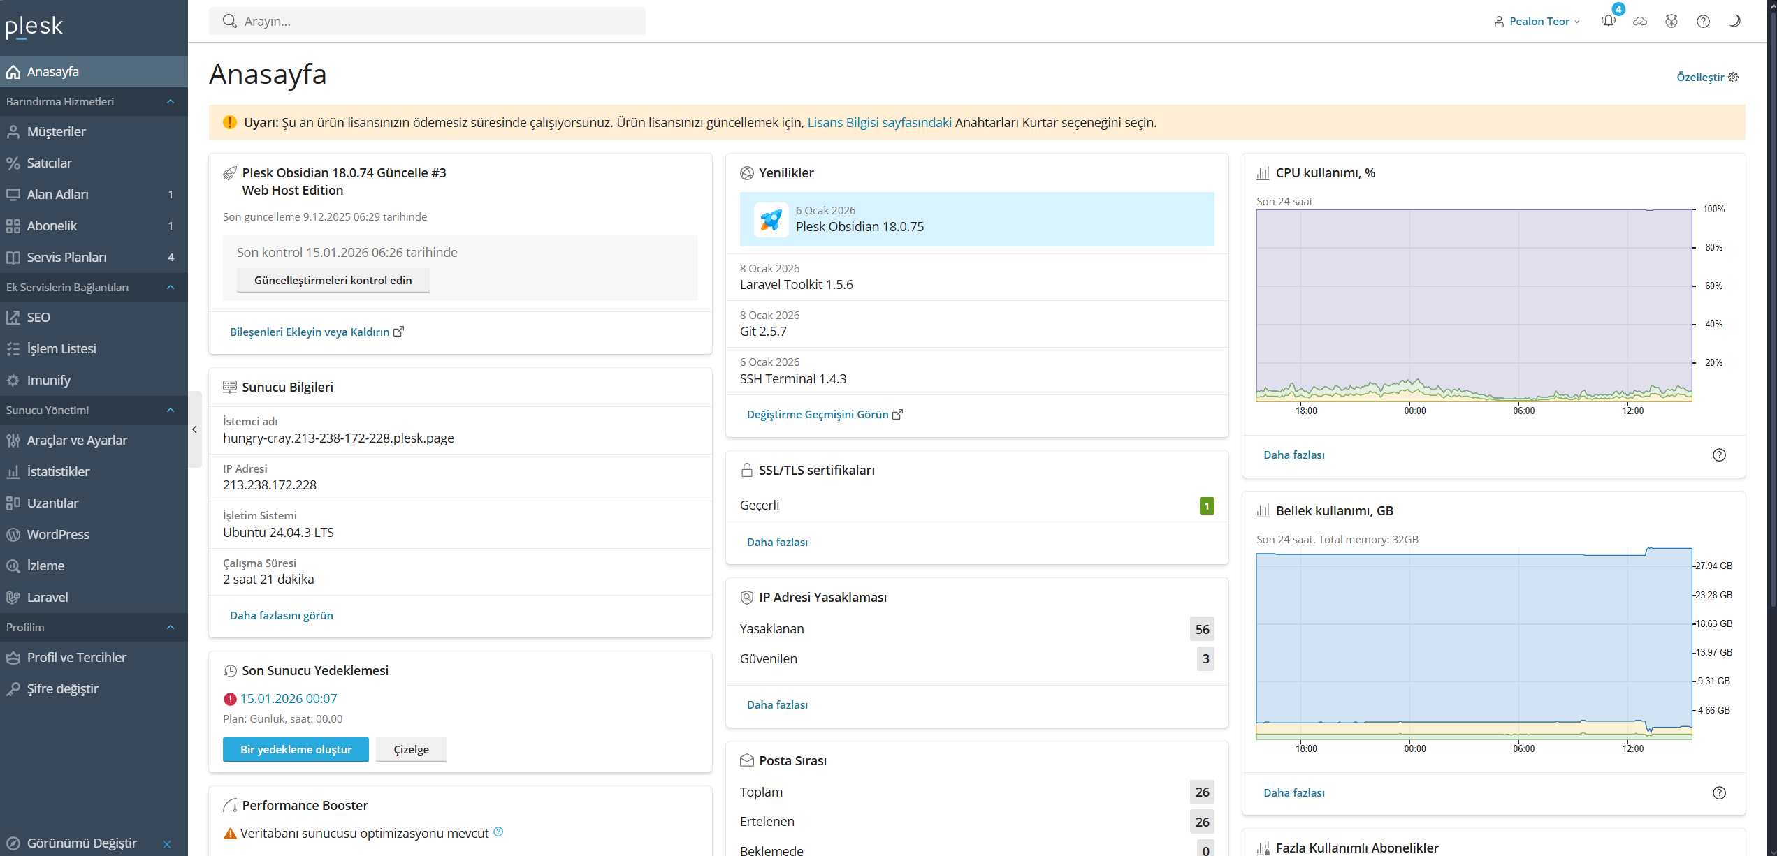
Task: Click the search field Arayın
Action: coord(427,21)
